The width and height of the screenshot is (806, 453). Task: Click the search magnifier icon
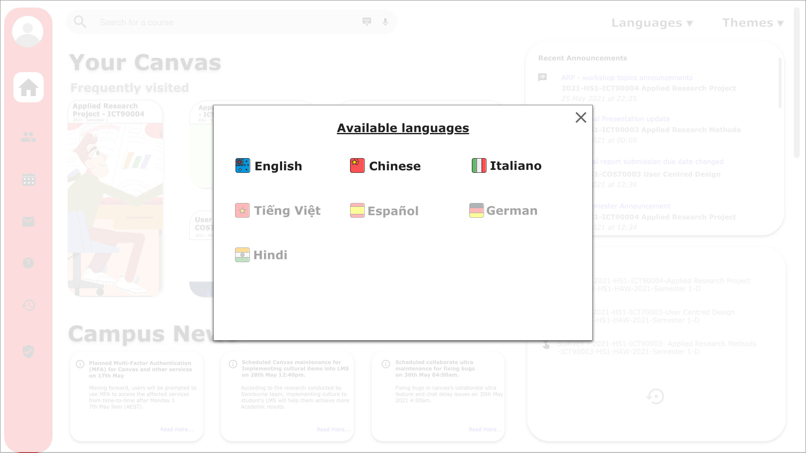(x=80, y=22)
